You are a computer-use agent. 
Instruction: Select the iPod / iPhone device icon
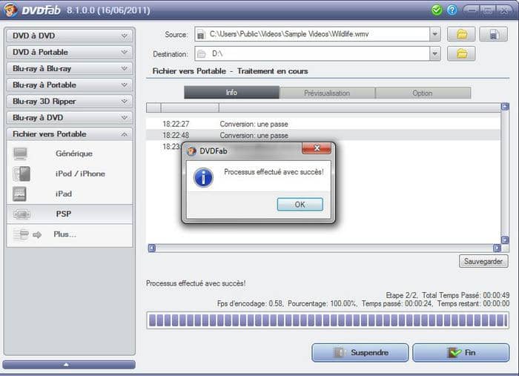pyautogui.click(x=22, y=174)
